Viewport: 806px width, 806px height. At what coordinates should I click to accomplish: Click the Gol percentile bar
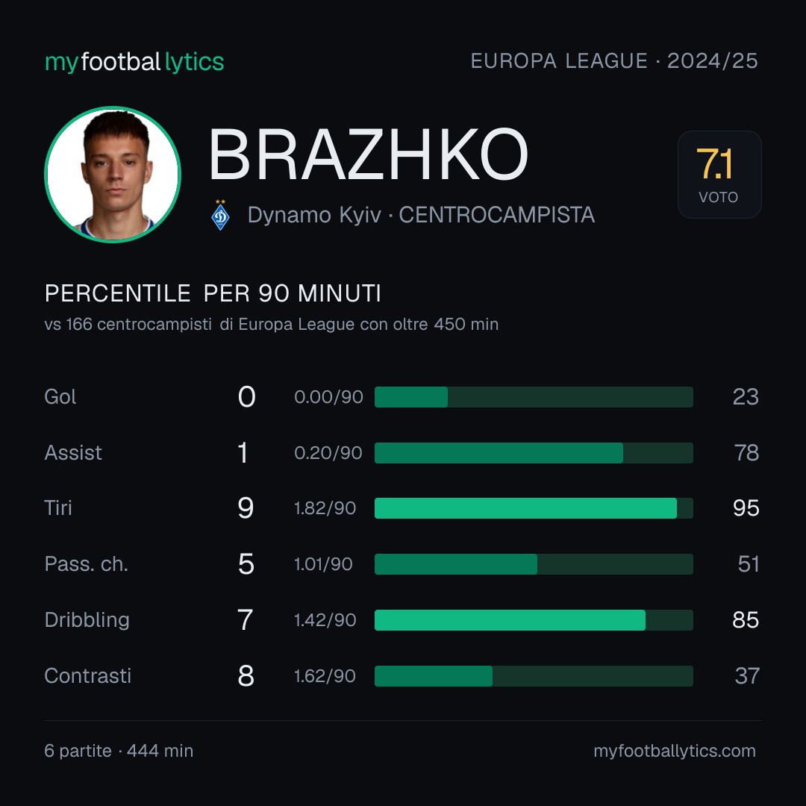coord(534,397)
